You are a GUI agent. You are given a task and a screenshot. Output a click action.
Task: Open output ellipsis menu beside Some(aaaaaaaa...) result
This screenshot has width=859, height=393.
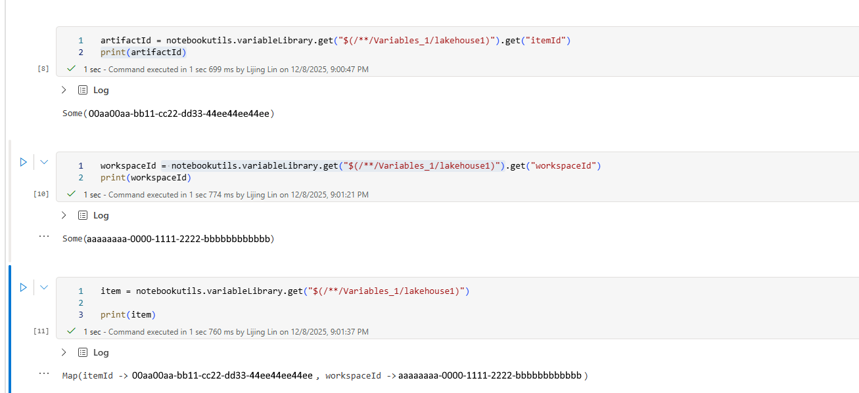[44, 235]
